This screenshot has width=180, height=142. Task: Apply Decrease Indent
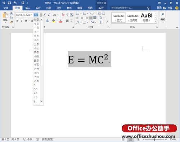coord(99,13)
